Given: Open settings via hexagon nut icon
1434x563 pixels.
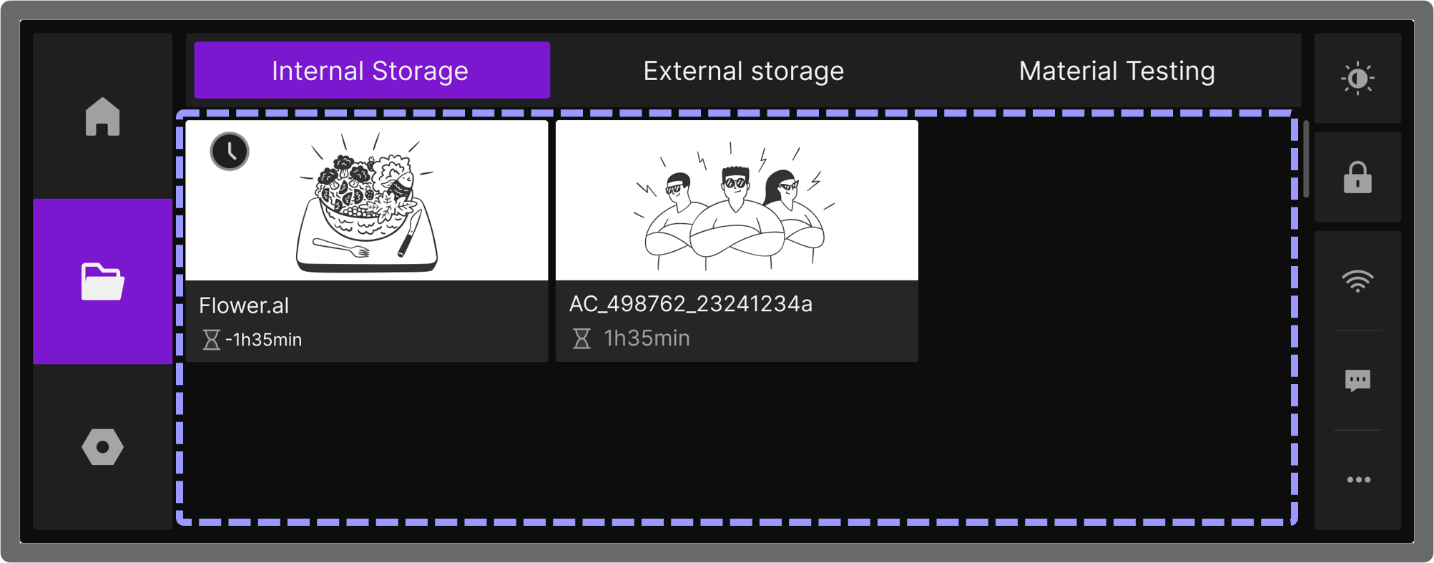Looking at the screenshot, I should coord(102,447).
